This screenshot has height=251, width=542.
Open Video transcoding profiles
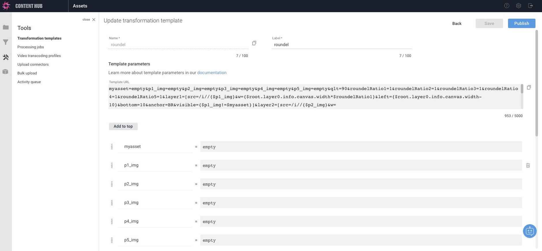(39, 56)
